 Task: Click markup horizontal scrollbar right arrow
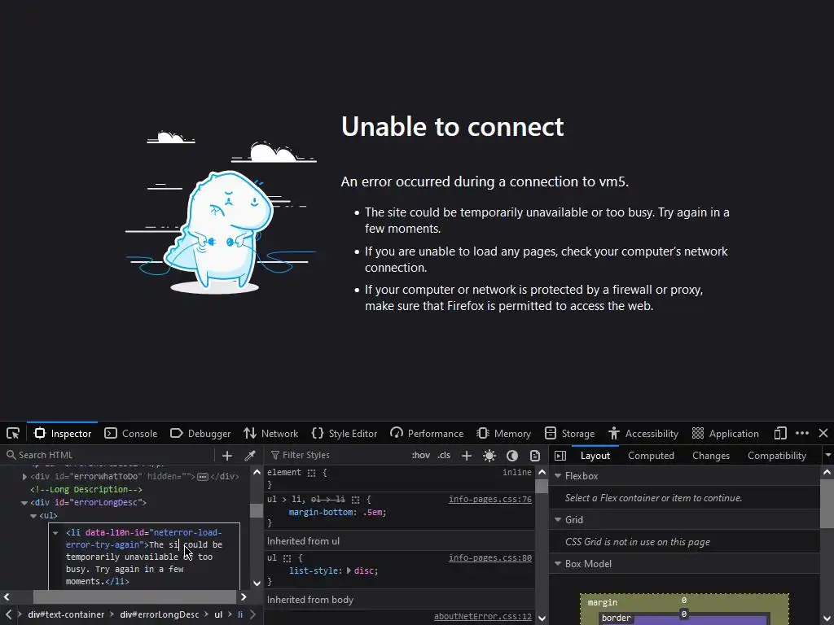pyautogui.click(x=244, y=597)
